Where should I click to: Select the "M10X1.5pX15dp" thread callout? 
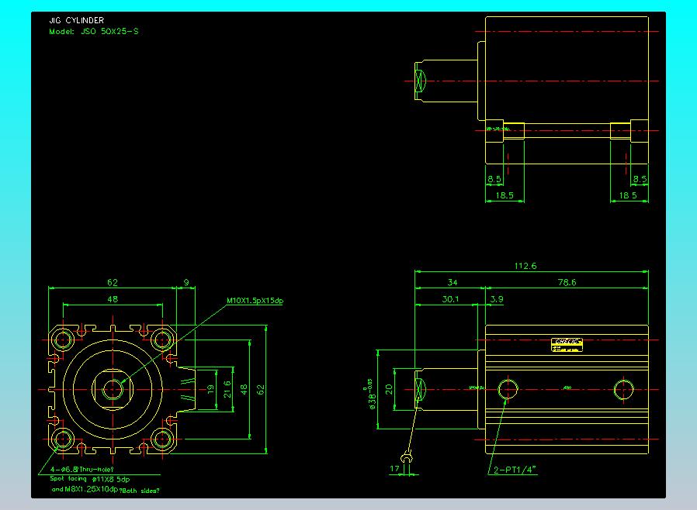(x=255, y=301)
